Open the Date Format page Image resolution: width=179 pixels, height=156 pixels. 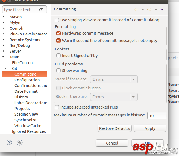pos(26,91)
